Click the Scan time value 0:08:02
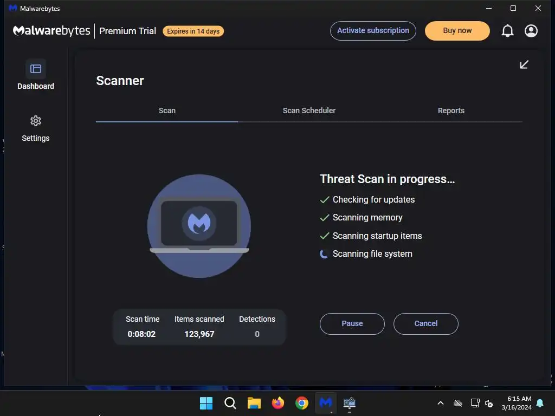The height and width of the screenshot is (416, 555). pyautogui.click(x=141, y=334)
